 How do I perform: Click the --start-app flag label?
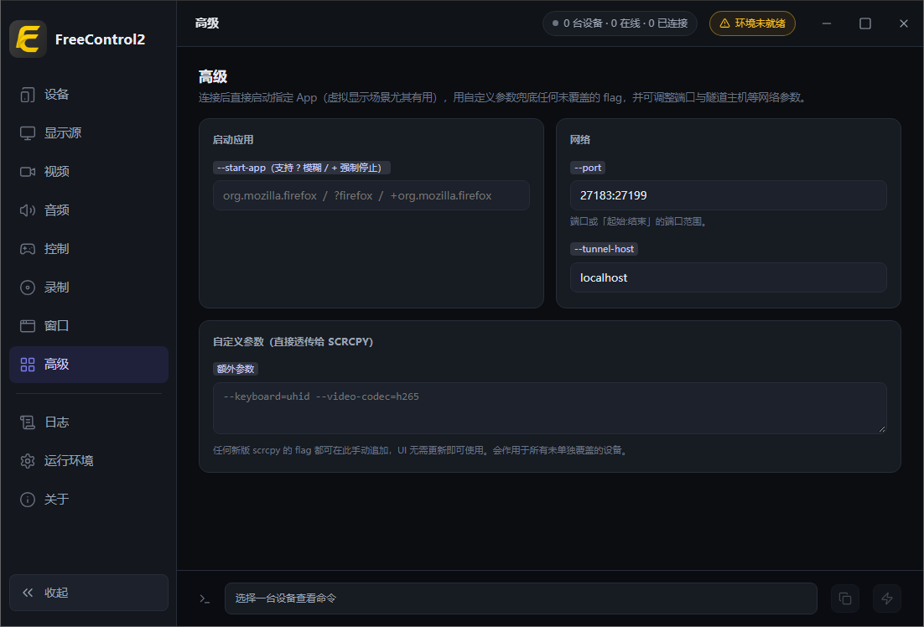tap(302, 168)
